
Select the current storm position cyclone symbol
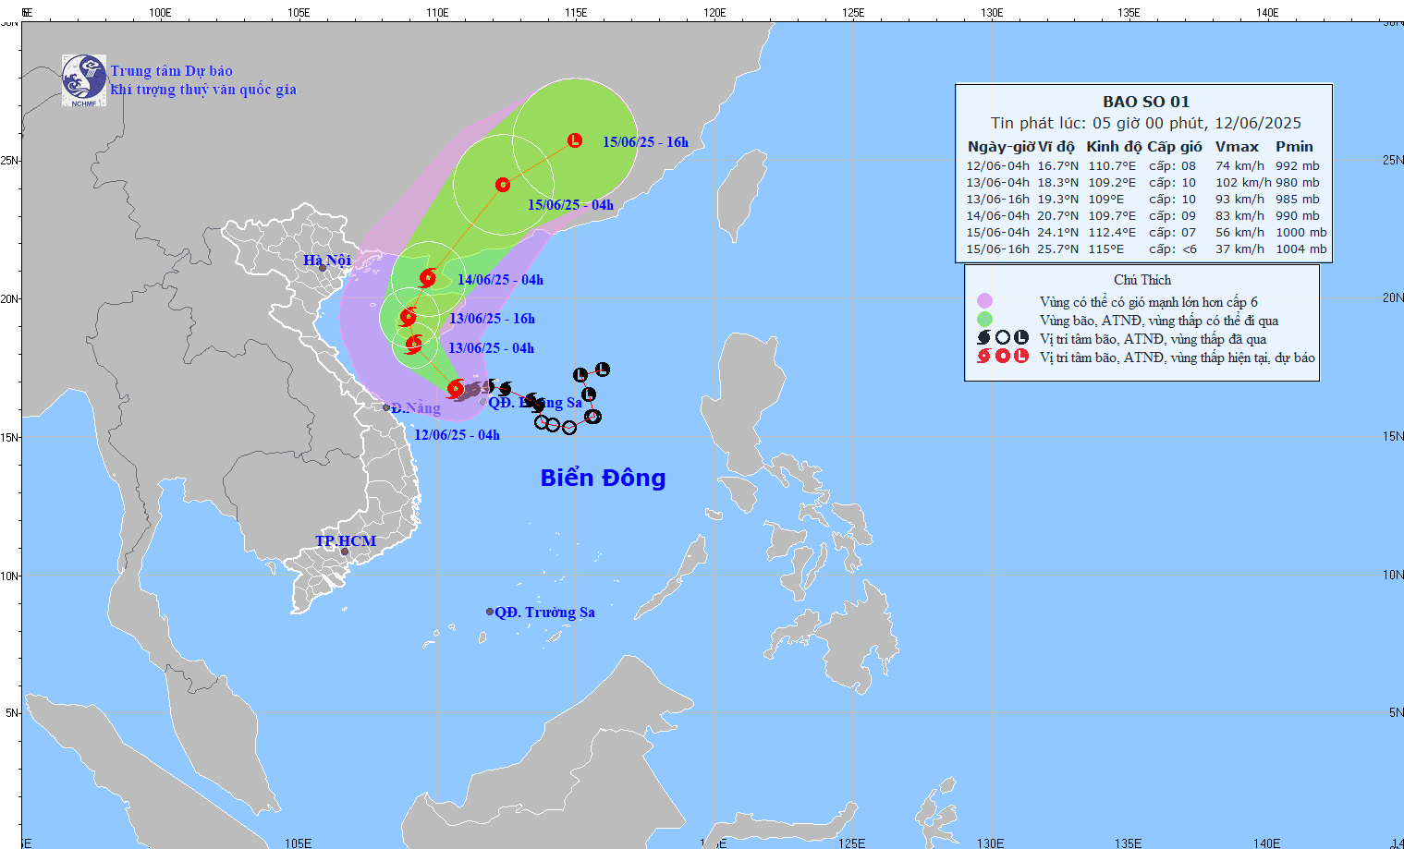pyautogui.click(x=455, y=390)
